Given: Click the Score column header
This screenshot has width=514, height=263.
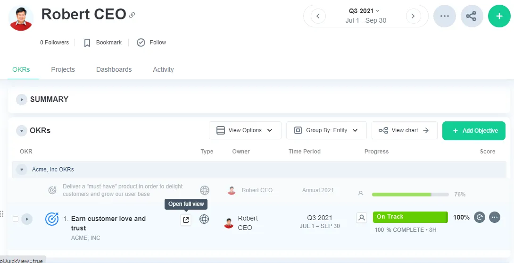Looking at the screenshot, I should click(x=488, y=152).
